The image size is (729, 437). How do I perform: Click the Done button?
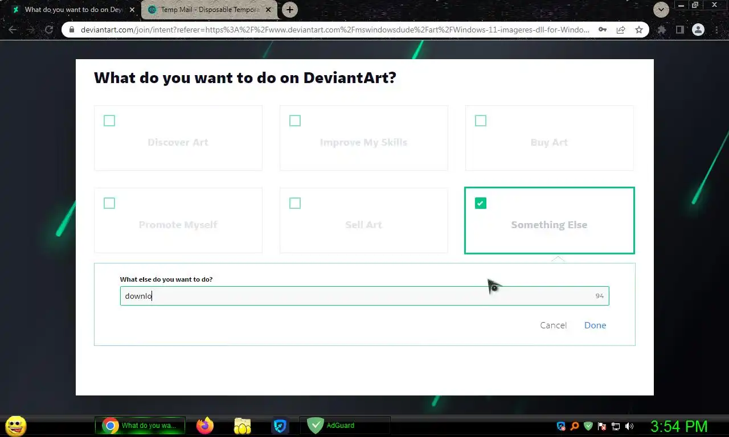595,325
